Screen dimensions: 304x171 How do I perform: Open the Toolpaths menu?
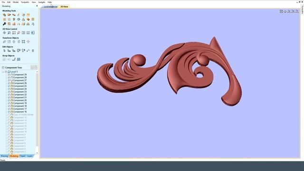point(25,2)
